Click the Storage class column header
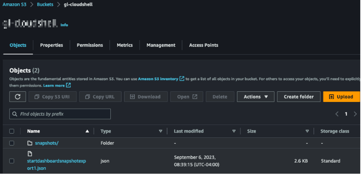This screenshot has height=174, width=361. [334, 131]
